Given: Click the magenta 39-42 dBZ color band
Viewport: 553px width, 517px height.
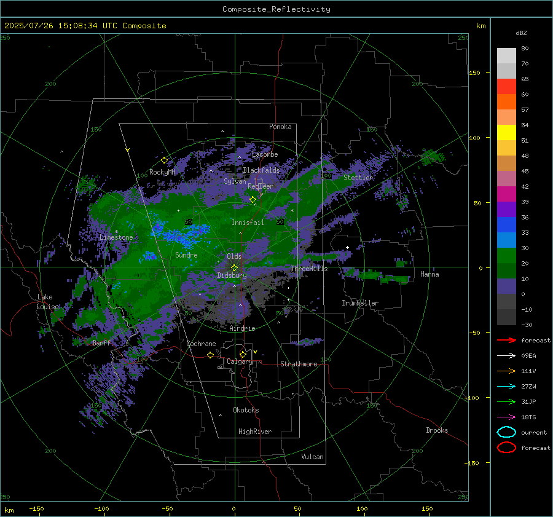Looking at the screenshot, I should 506,194.
